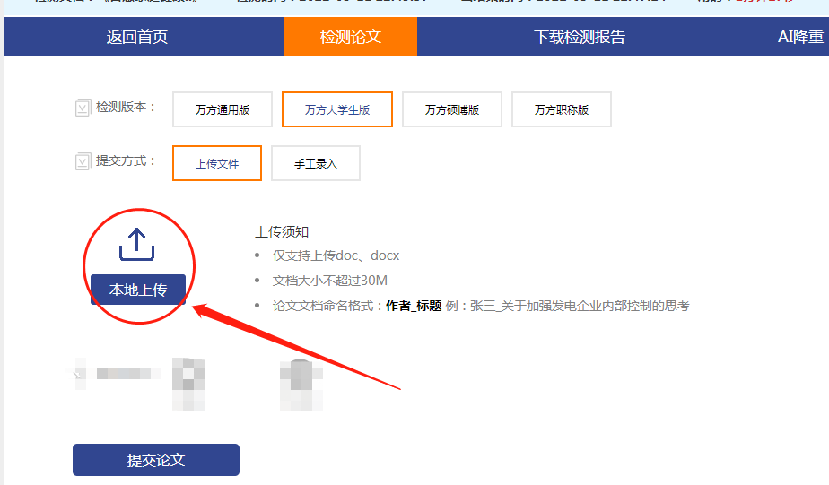Screen dimensions: 829x485
Task: Choose the 万方硕博版 detection version
Action: (x=452, y=109)
